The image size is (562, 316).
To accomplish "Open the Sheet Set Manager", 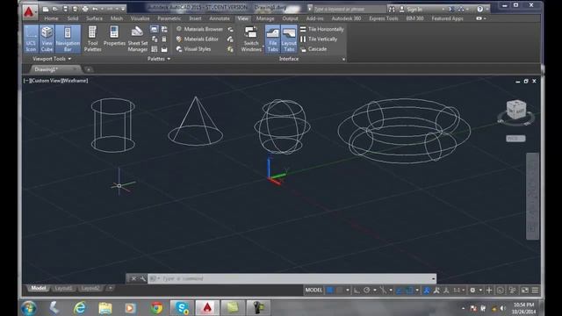I will [138, 39].
